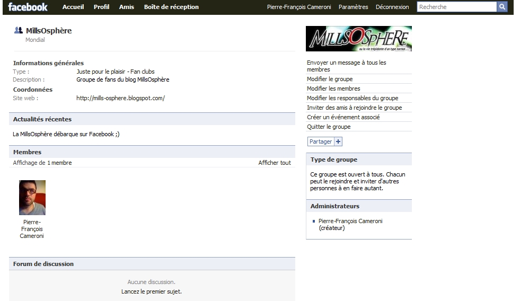Focus the Recherche search field
This screenshot has width=520, height=301.
[457, 7]
